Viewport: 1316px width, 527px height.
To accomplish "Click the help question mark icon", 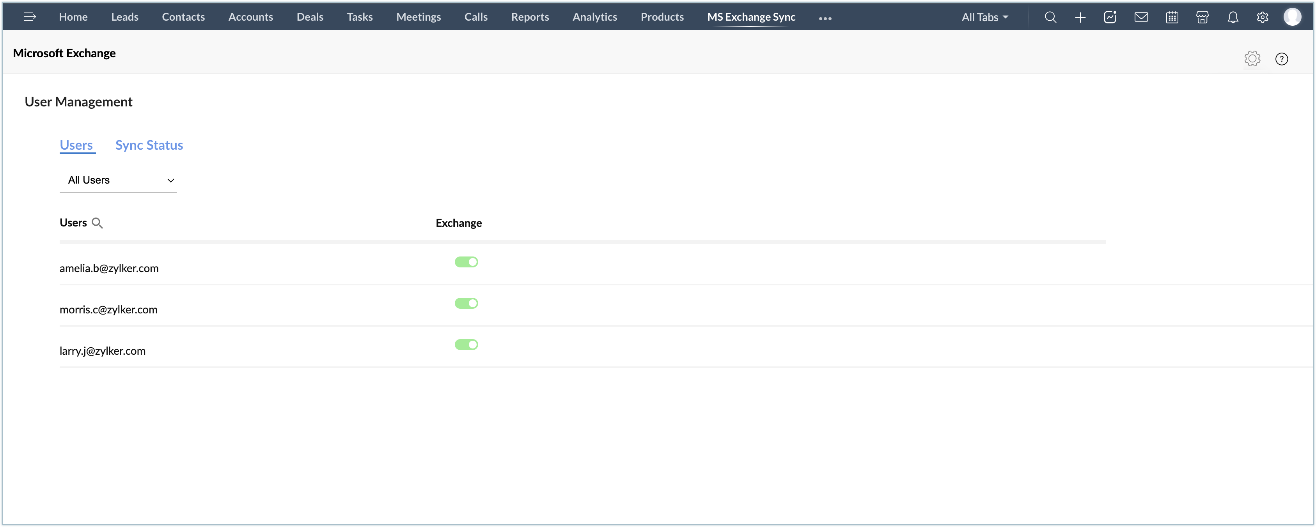I will pos(1281,59).
